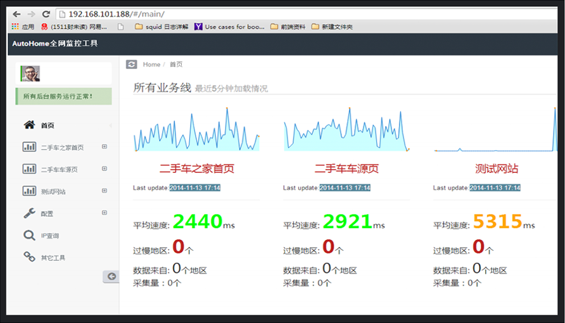Expand the 二手车之家首页 sidebar submenu
Viewport: 565px width, 323px height.
(105, 146)
